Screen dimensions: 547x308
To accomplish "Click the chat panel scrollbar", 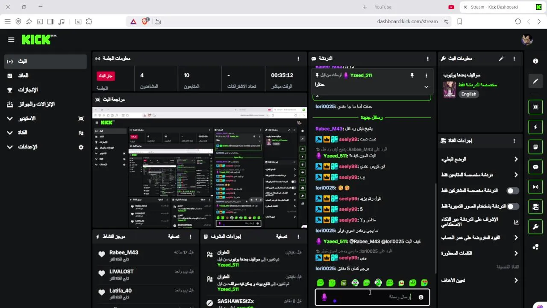I will coord(436,228).
